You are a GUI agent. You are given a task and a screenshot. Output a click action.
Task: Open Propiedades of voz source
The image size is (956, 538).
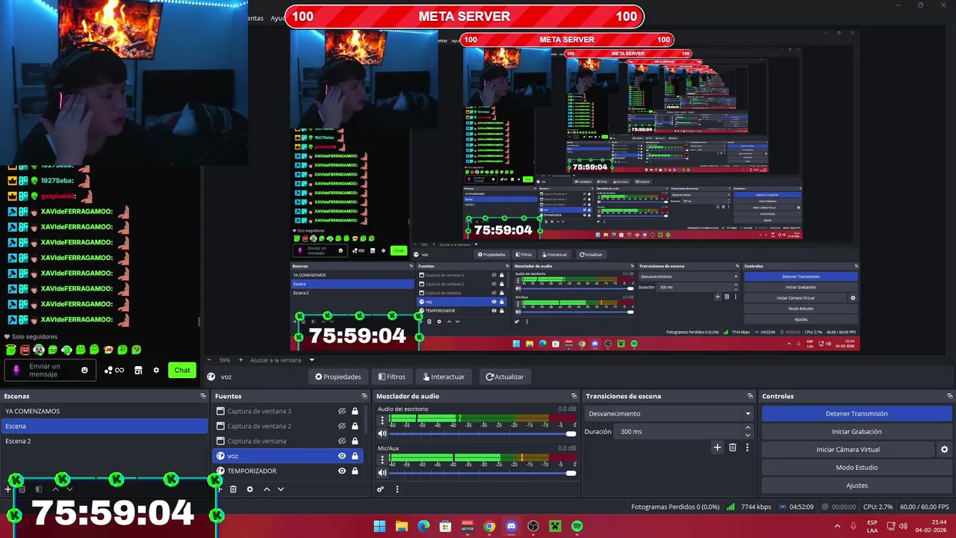[x=338, y=377]
